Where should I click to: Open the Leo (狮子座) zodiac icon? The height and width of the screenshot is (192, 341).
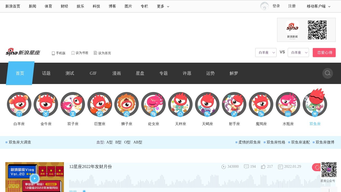click(127, 104)
